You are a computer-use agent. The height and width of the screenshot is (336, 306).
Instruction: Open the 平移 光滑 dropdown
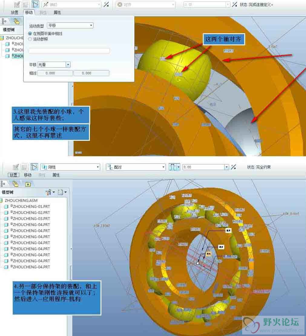point(54,65)
